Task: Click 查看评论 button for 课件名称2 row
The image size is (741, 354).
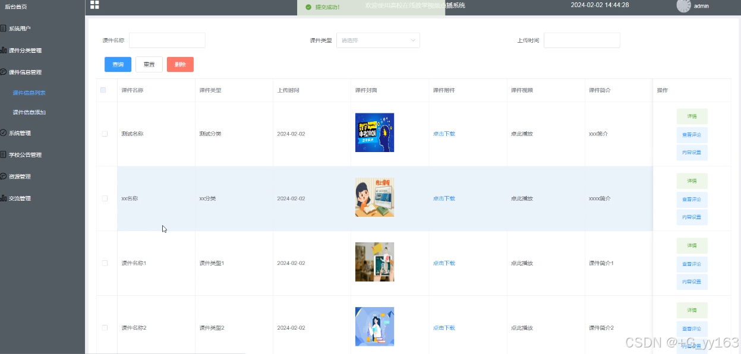Action: tap(692, 329)
